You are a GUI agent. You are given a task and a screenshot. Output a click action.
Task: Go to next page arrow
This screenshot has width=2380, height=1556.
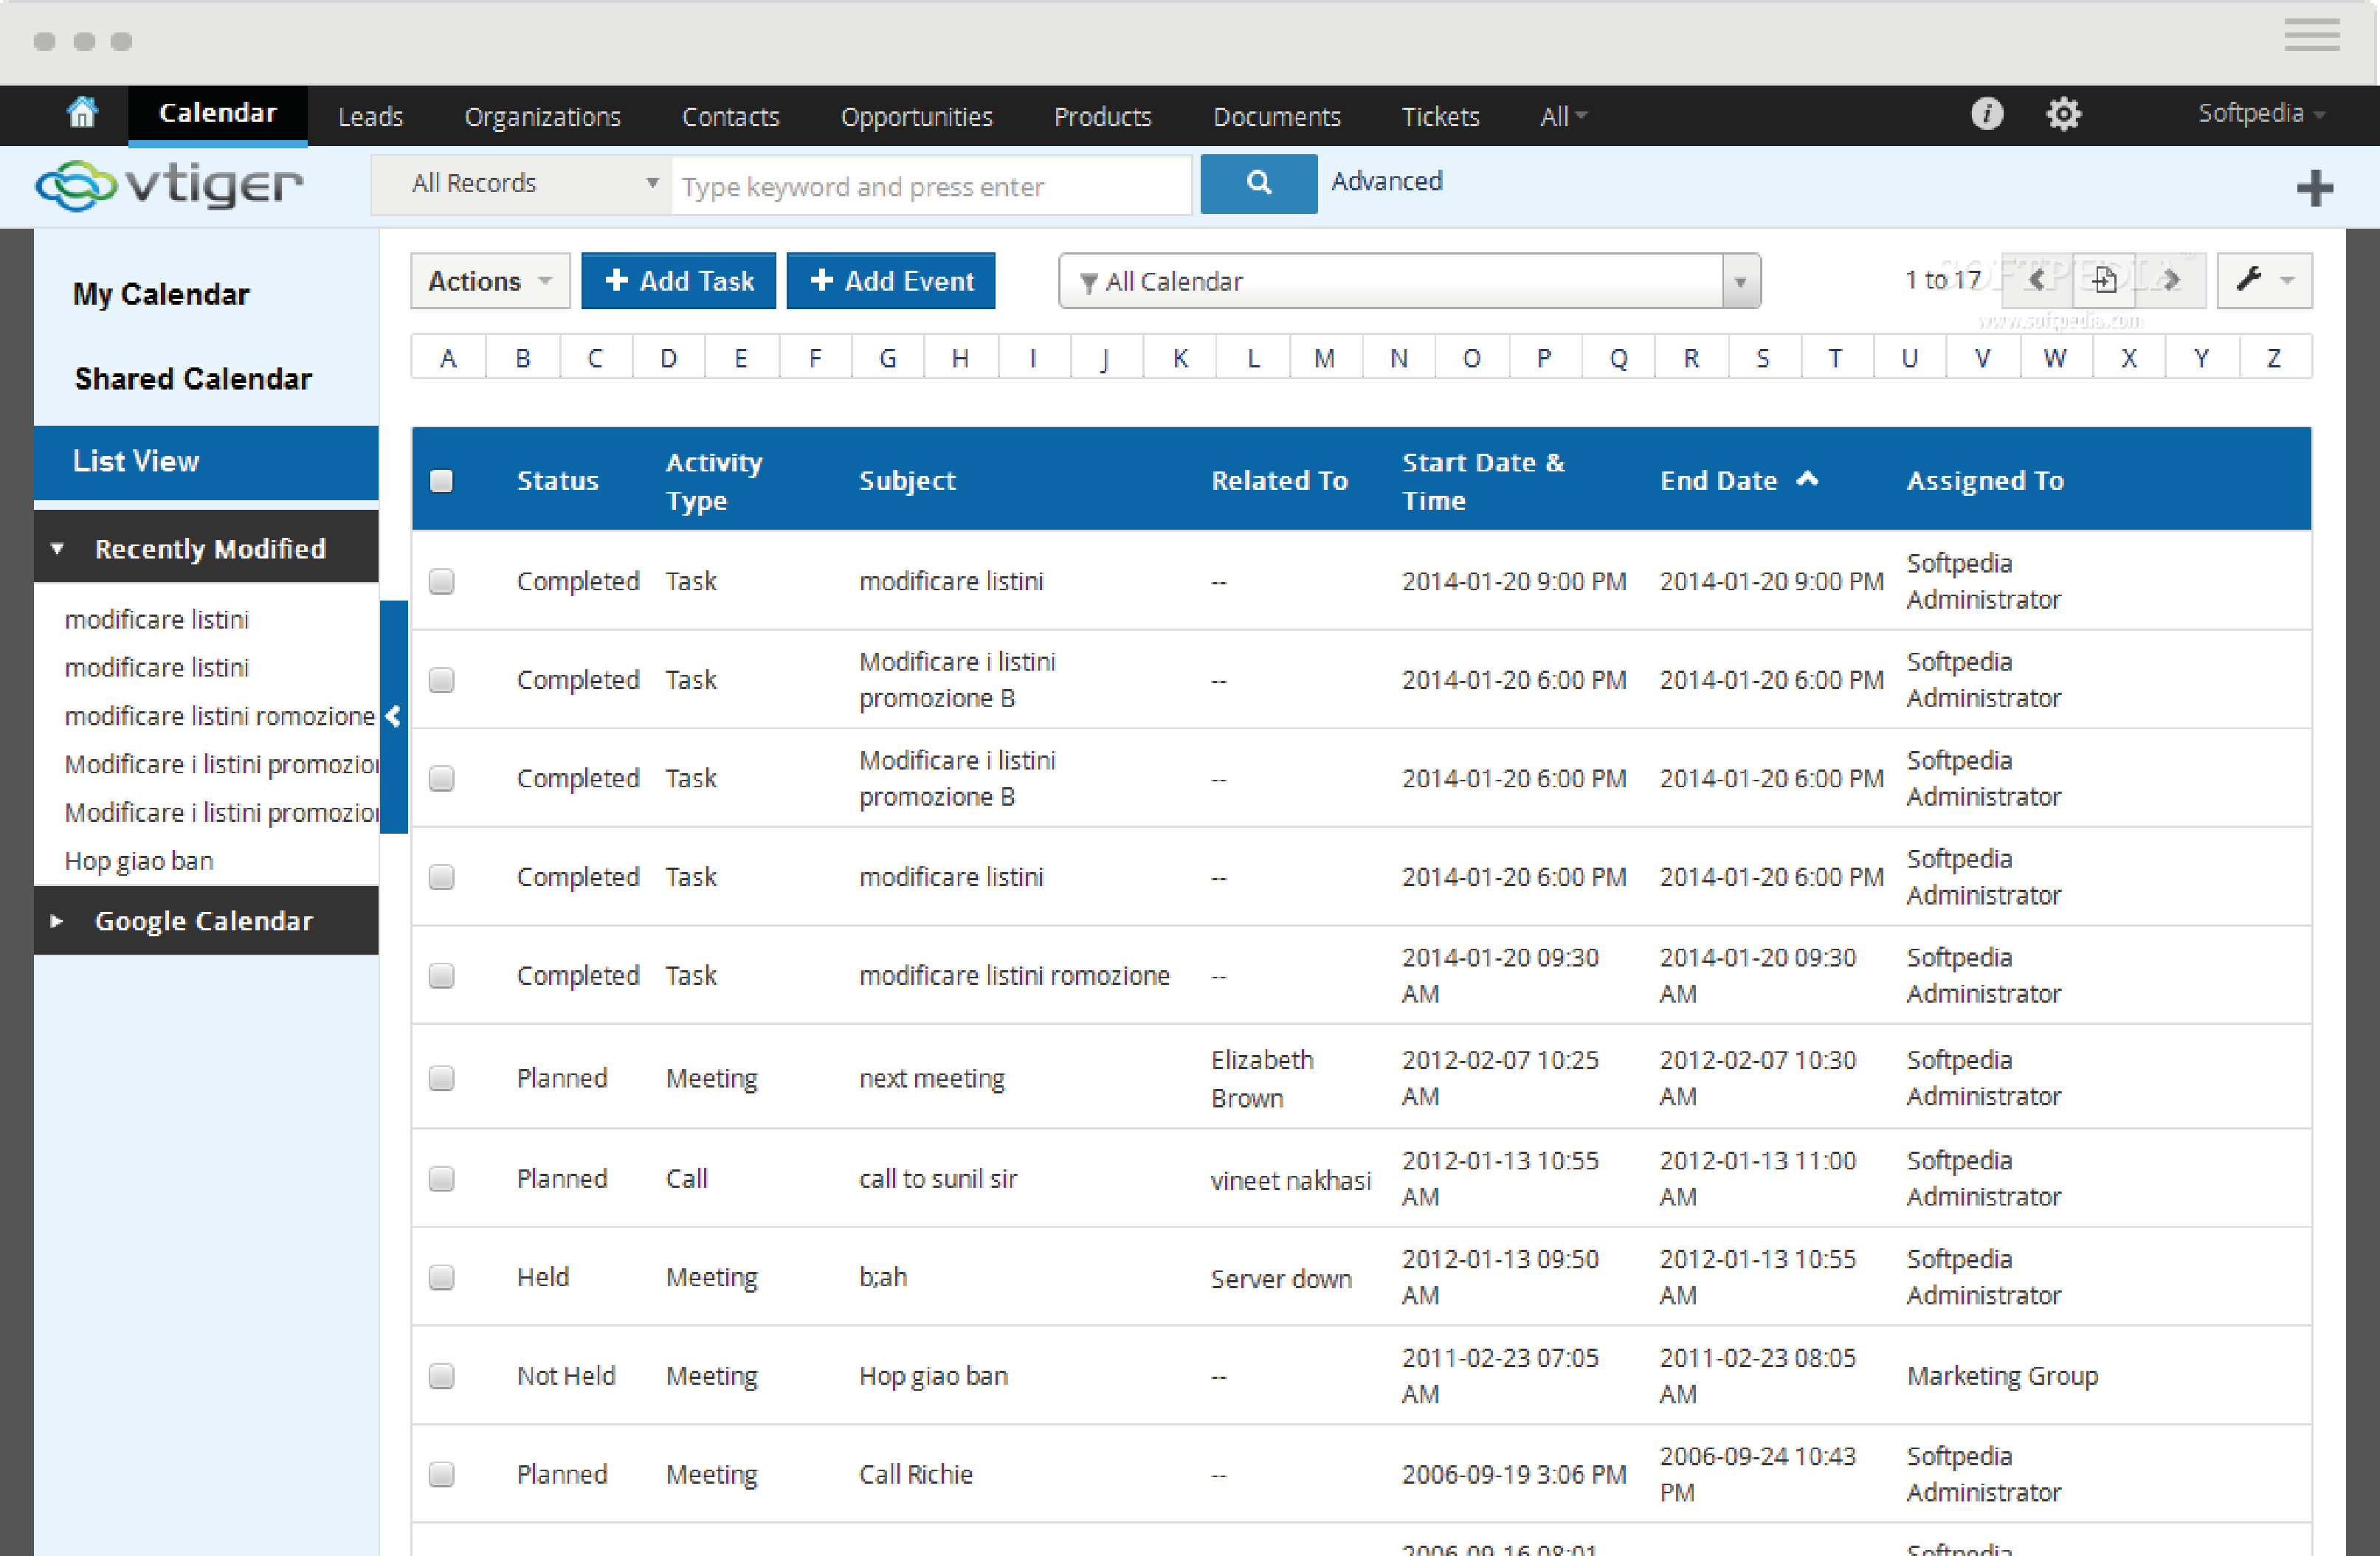point(2170,280)
